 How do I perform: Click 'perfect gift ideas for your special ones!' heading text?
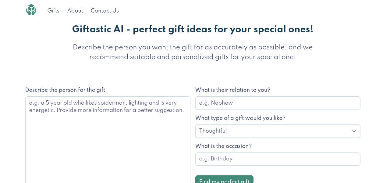pyautogui.click(x=223, y=29)
